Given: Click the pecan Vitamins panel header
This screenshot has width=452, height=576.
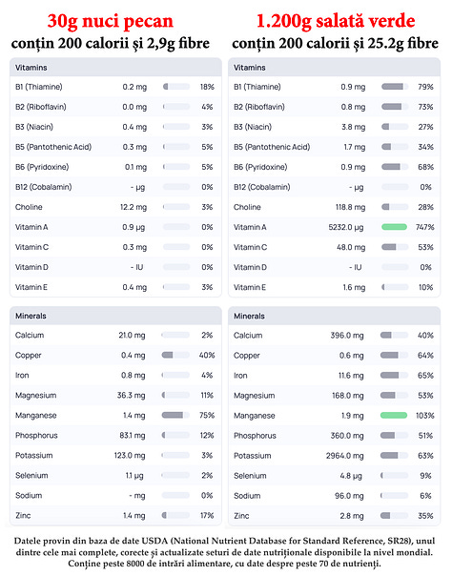Looking at the screenshot, I should (115, 67).
